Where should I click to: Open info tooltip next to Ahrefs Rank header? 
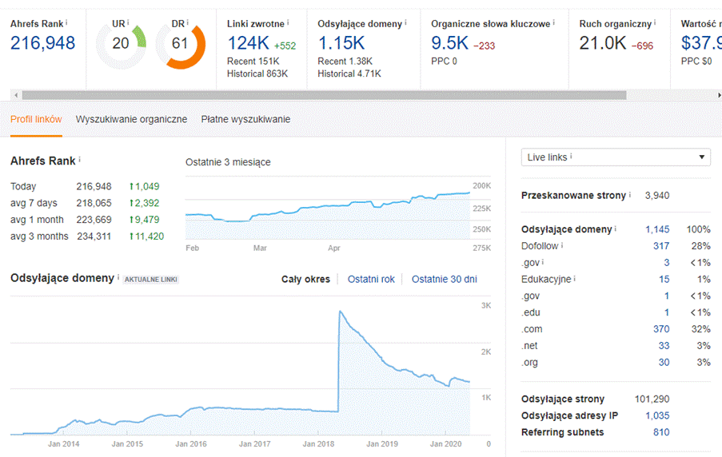click(x=66, y=22)
